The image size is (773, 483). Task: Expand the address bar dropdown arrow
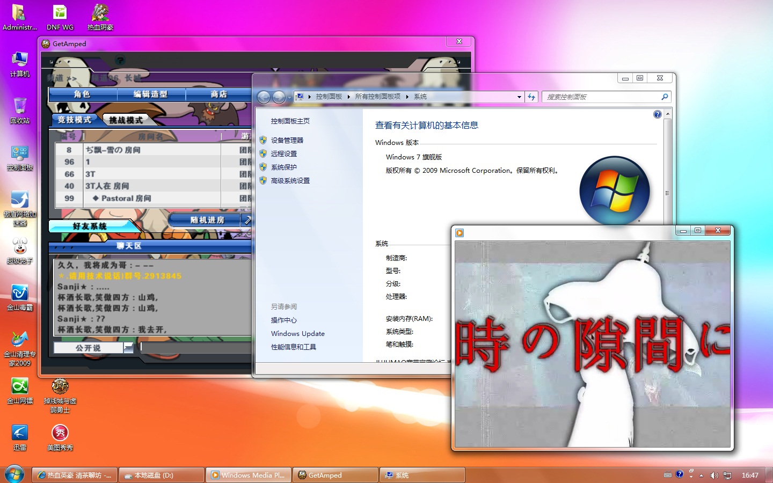coord(519,97)
